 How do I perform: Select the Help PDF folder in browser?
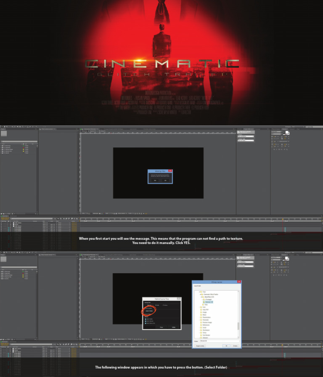205,310
